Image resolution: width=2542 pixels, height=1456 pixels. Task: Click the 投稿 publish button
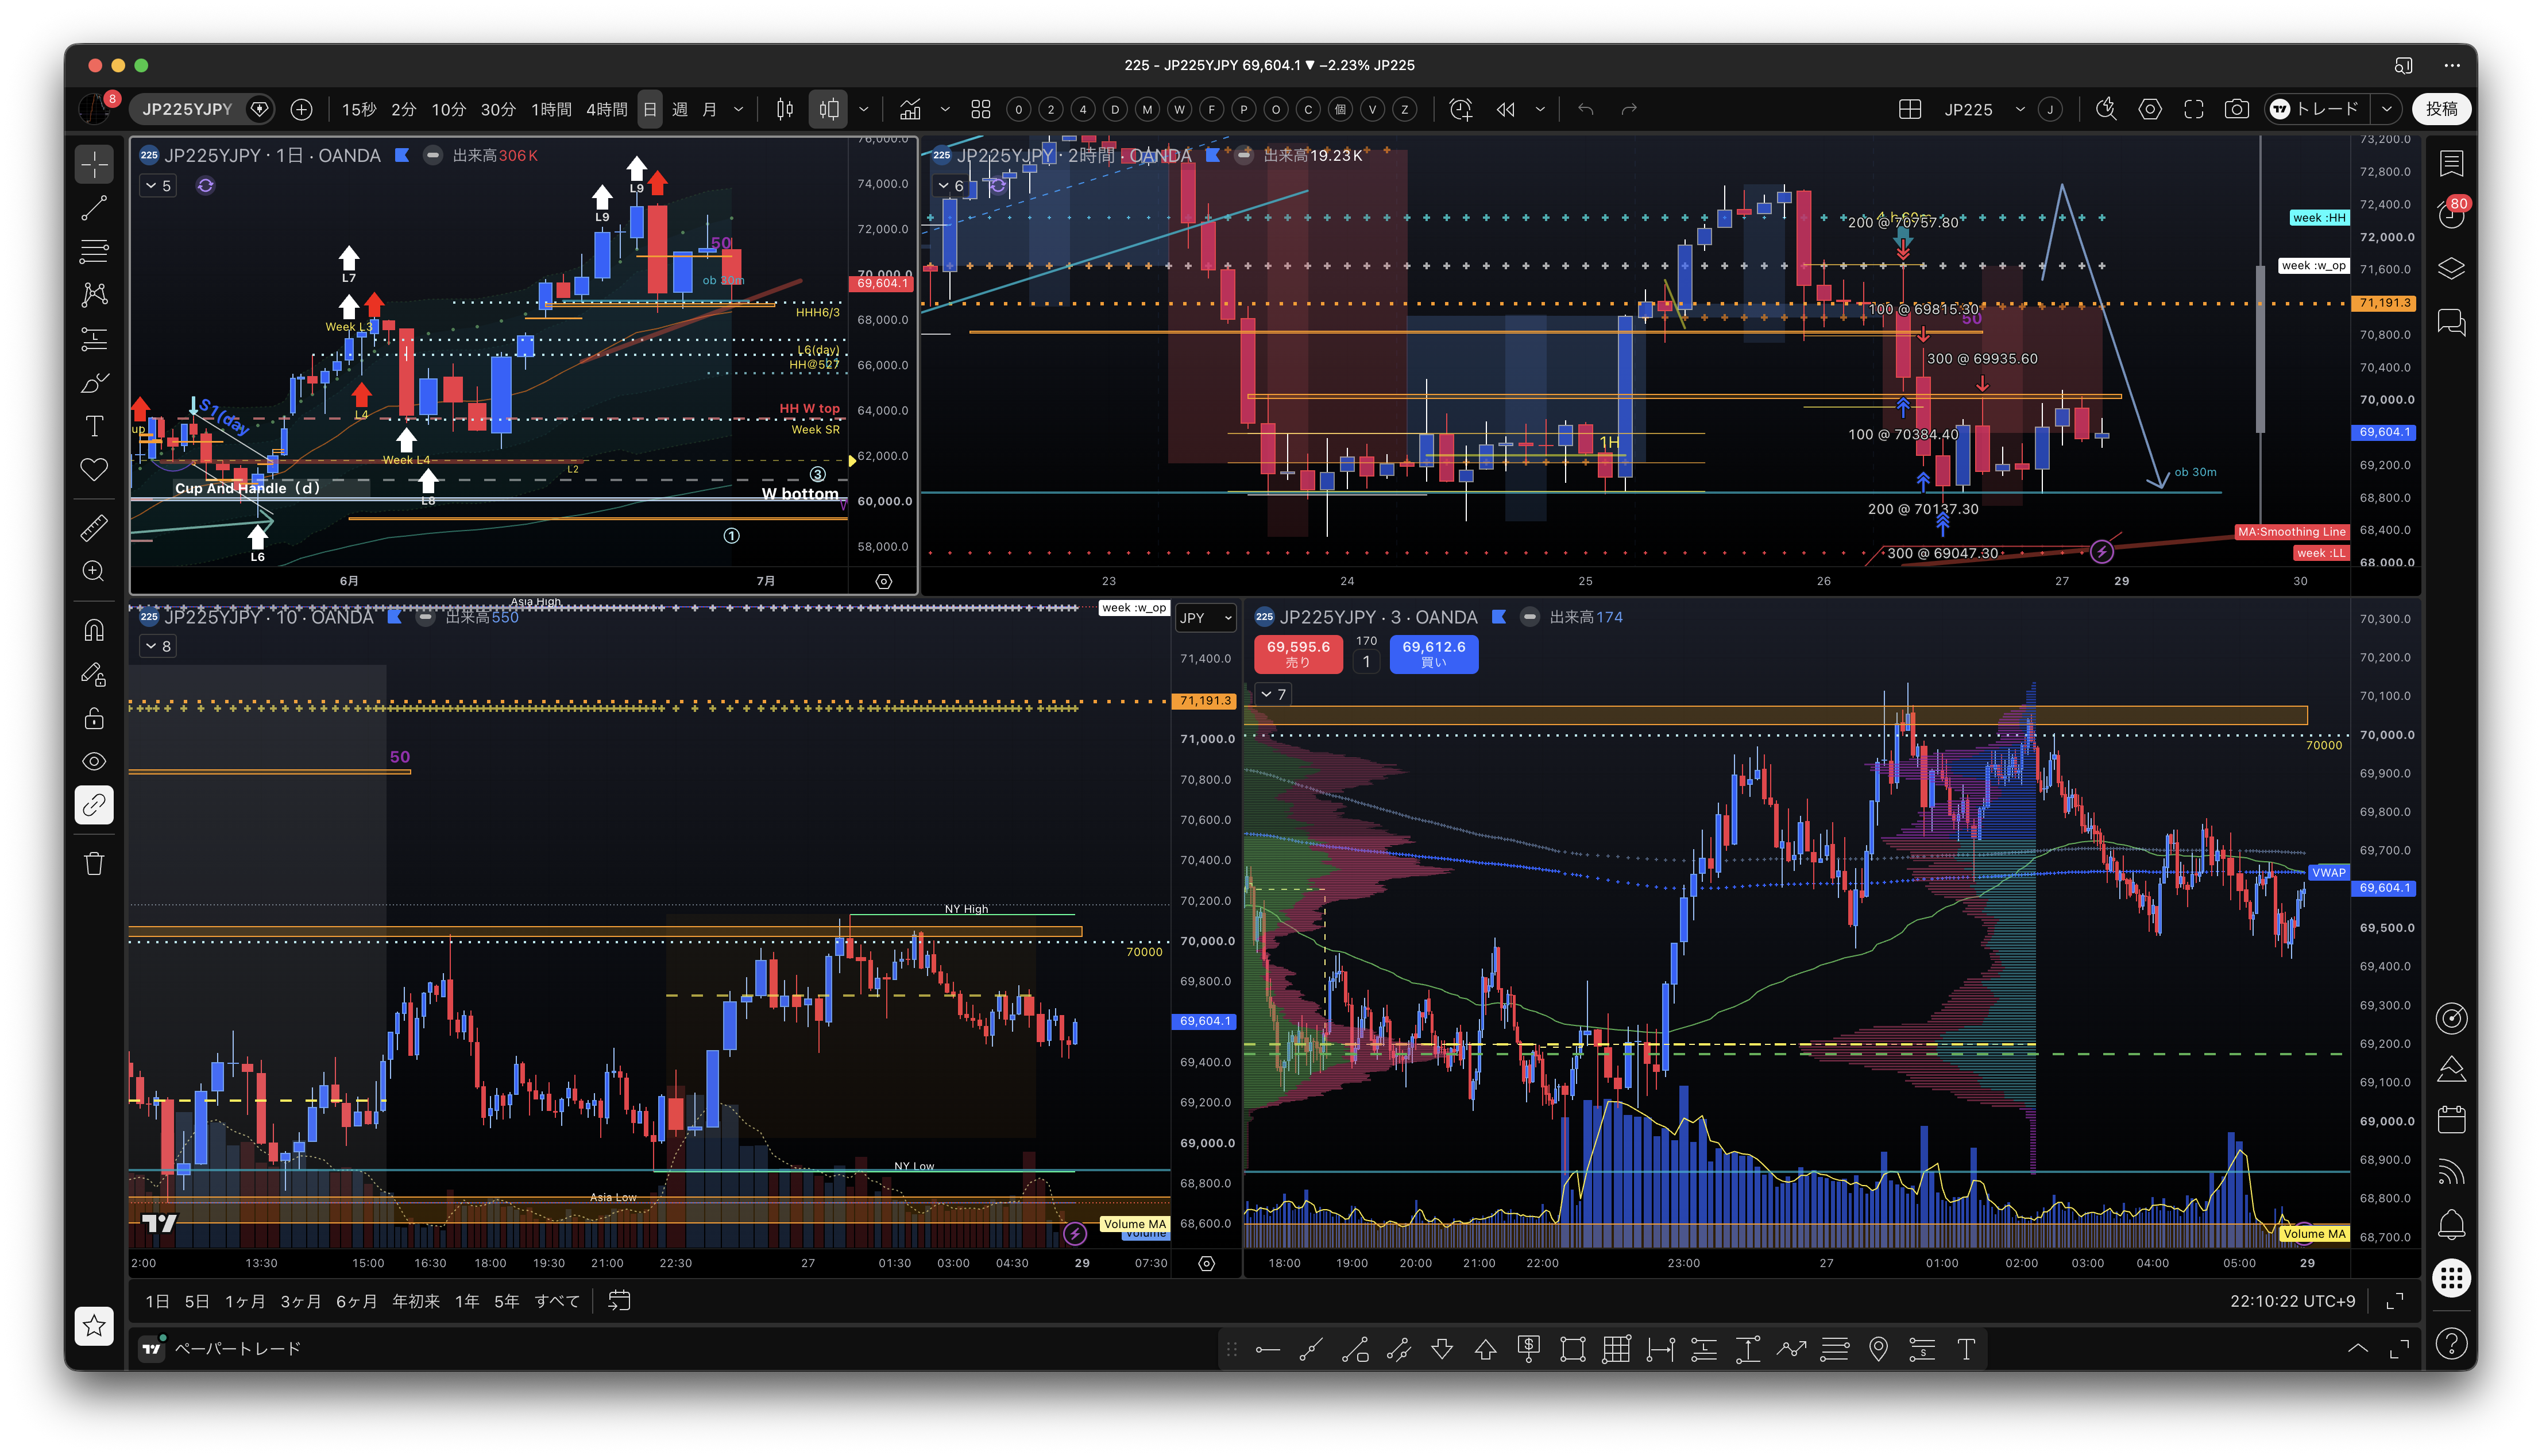coord(2441,109)
